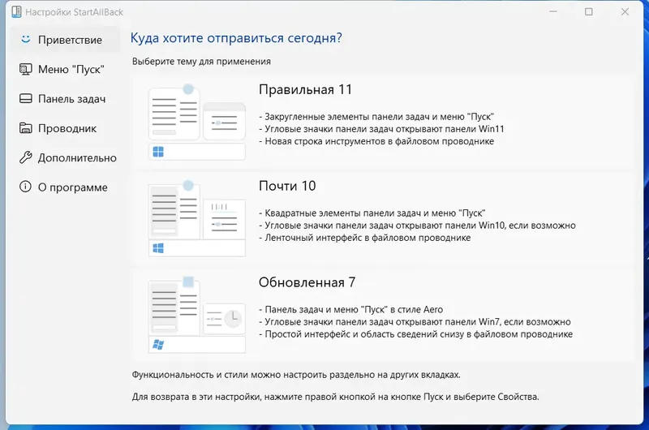Viewport: 649px width, 430px height.
Task: Click the smiley icon beside Приветствие
Action: [x=26, y=39]
